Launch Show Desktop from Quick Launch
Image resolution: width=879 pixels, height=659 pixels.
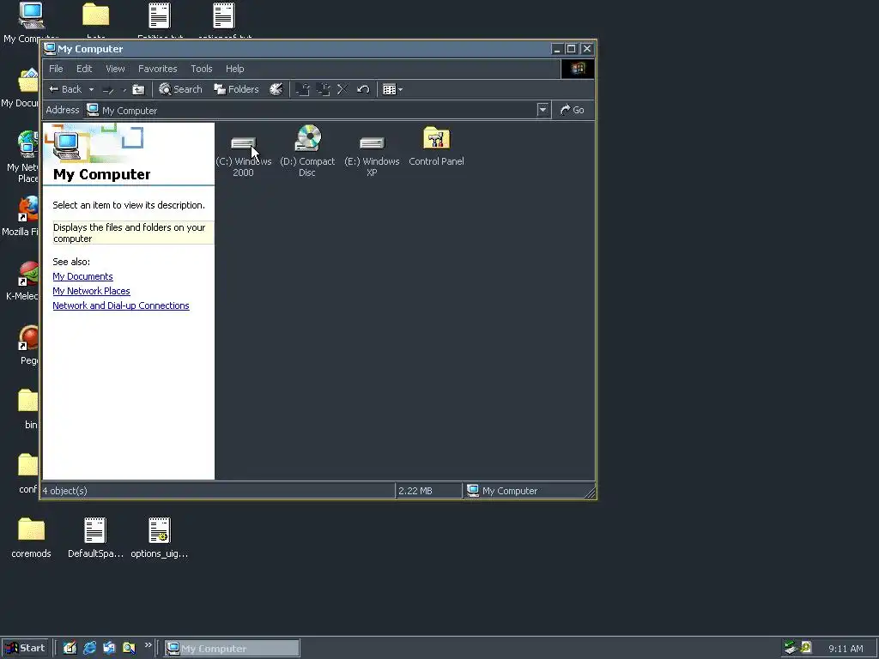tap(70, 648)
